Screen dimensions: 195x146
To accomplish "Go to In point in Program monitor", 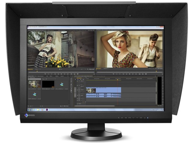I will point(123,74).
